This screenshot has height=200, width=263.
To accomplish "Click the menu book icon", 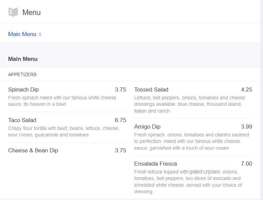I will click(x=13, y=12).
